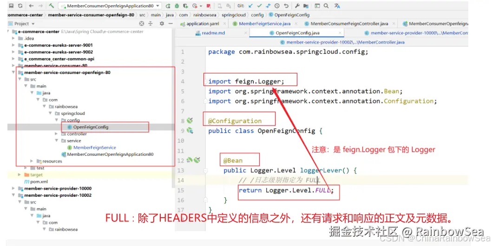The height and width of the screenshot is (246, 492).
Task: Start debugging with the green bug icon
Action: (177, 6)
